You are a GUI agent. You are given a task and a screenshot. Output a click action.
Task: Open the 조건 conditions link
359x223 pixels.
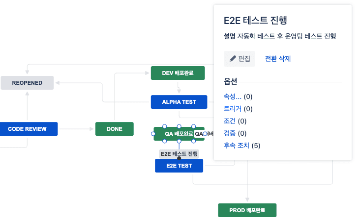pos(230,121)
